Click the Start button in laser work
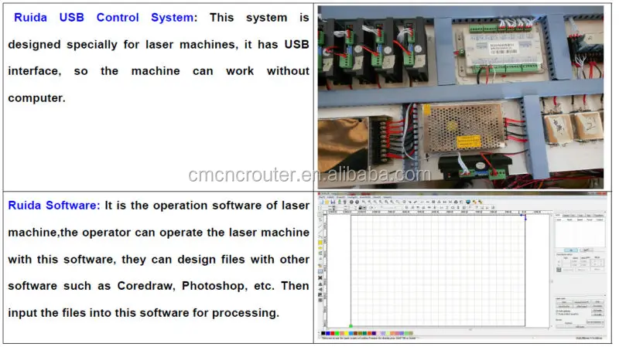The height and width of the screenshot is (347, 619). click(x=564, y=301)
